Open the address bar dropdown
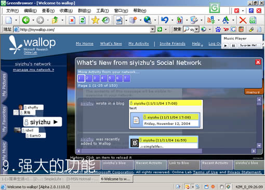 pos(152,29)
